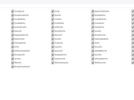134x100 pixels.
Task: Select the KitchenKnife.fbx file name
Action: 60,31
